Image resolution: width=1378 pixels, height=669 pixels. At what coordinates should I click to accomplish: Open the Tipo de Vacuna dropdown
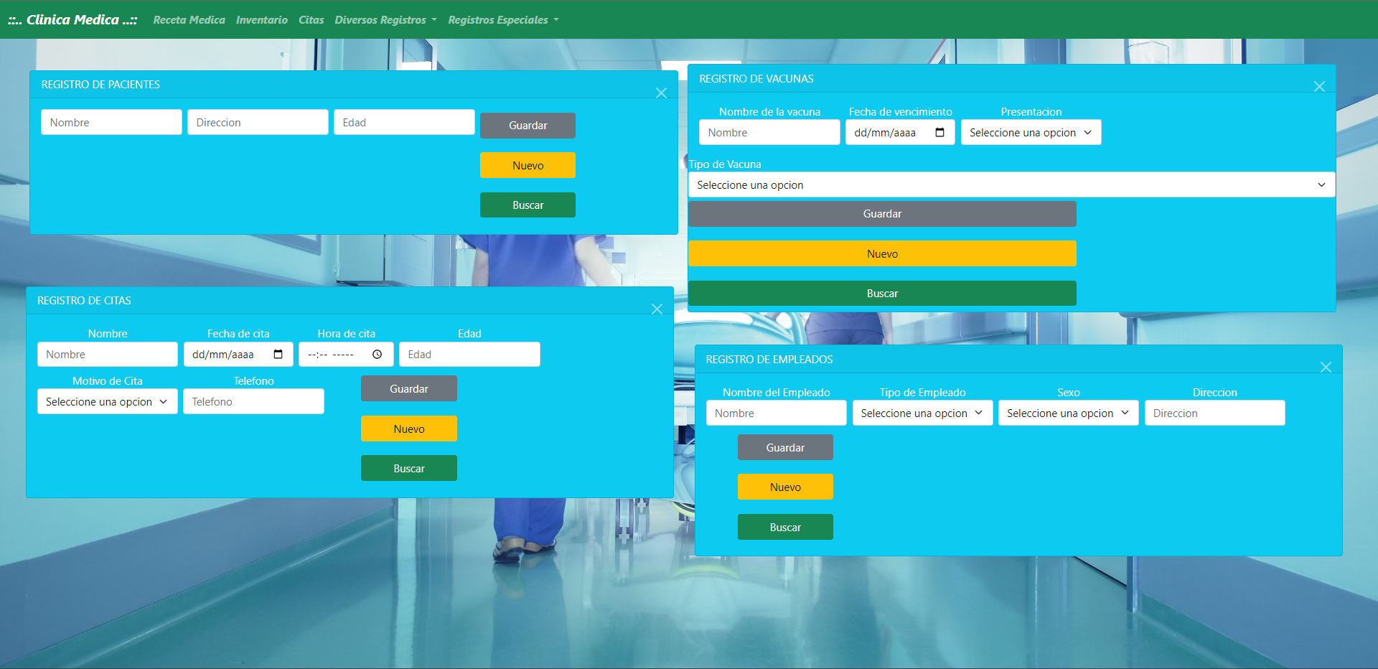pos(1011,185)
